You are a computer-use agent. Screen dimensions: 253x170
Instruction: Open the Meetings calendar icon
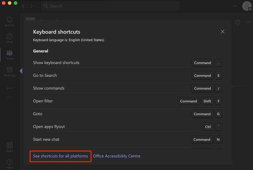coord(10,71)
